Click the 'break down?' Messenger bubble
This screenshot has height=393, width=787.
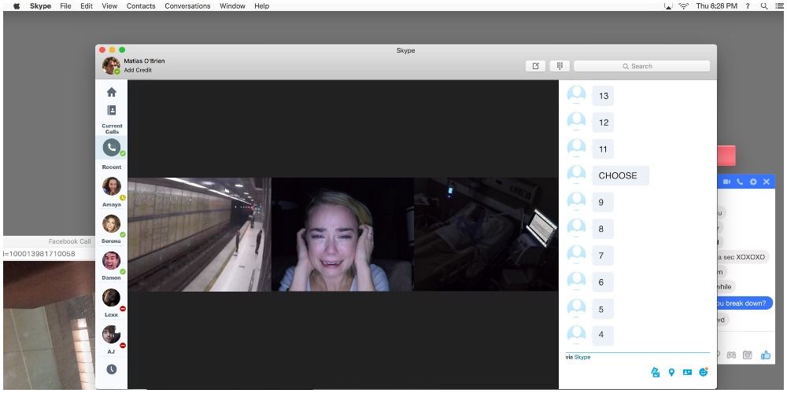[x=745, y=303]
